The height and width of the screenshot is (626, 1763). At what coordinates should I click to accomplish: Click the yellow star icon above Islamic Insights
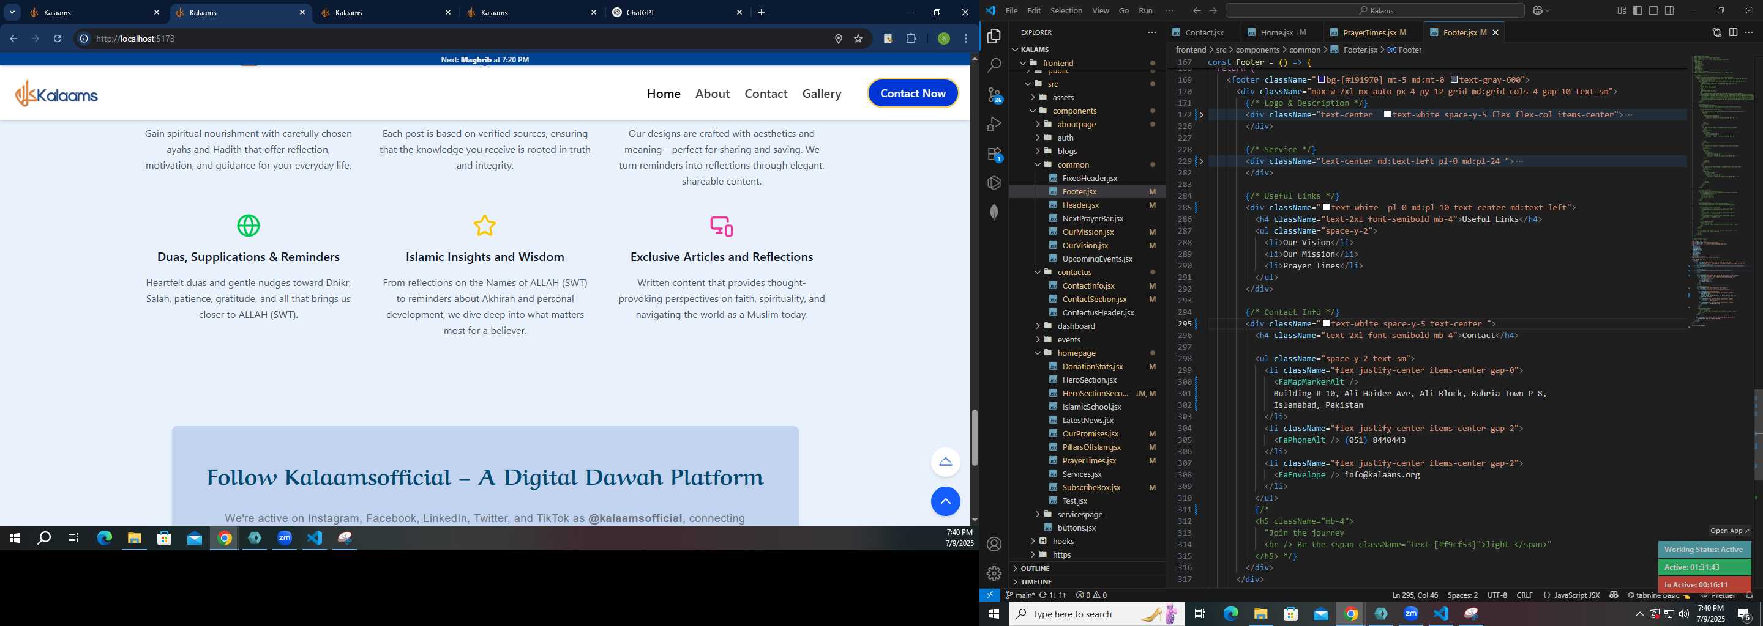click(x=485, y=226)
